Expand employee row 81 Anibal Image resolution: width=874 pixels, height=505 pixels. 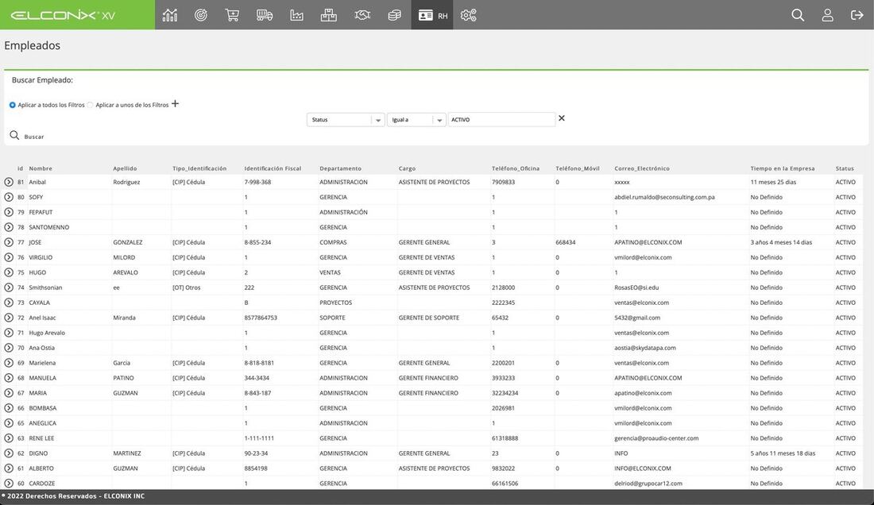coord(9,182)
